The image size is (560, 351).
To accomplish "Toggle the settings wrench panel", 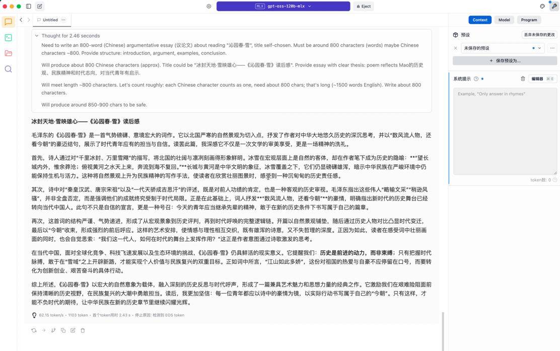I will tap(554, 7).
